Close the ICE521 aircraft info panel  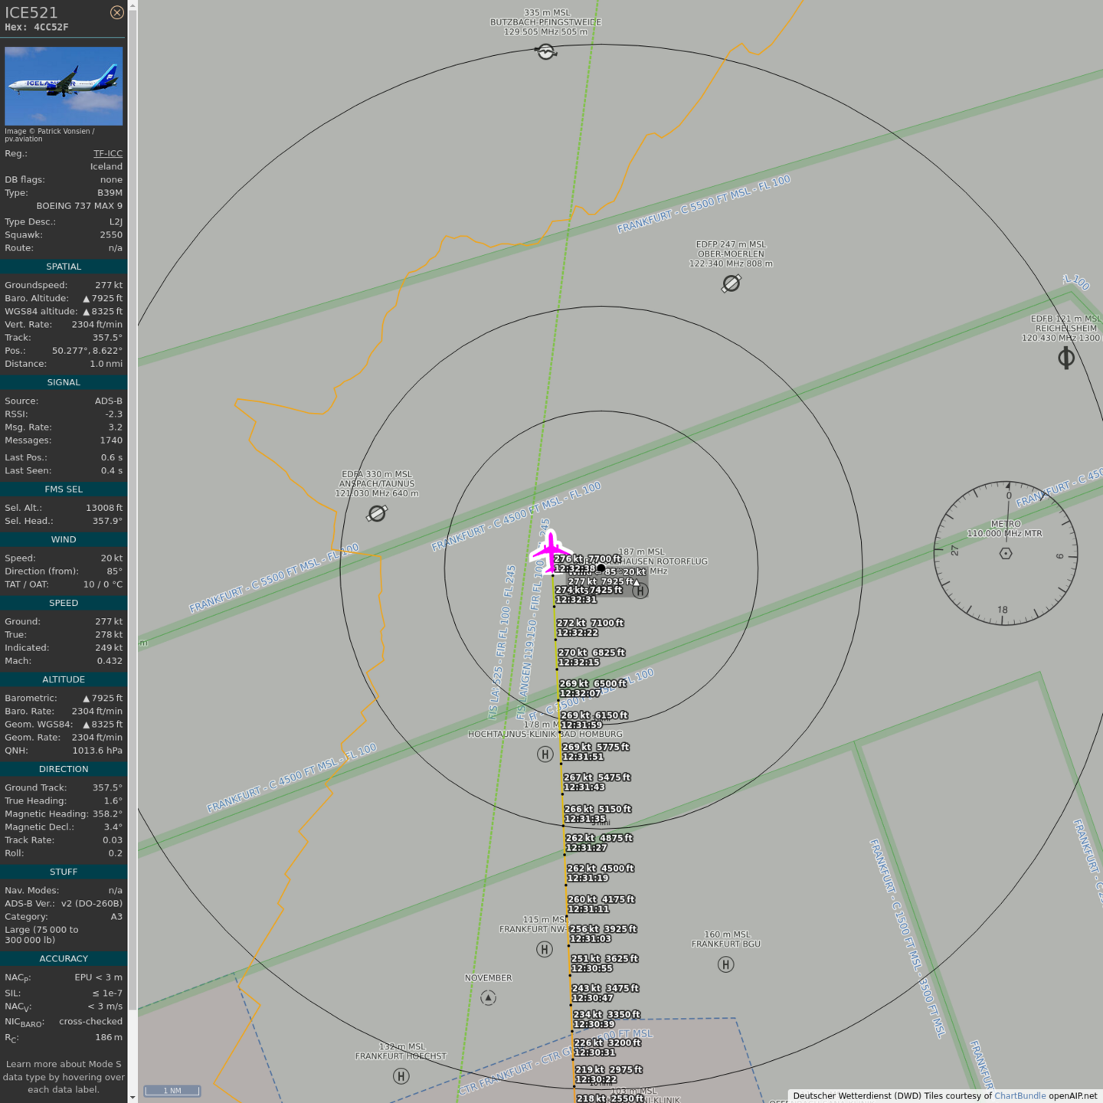coord(116,12)
